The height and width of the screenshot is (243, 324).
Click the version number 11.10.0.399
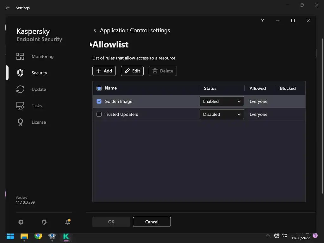25,202
